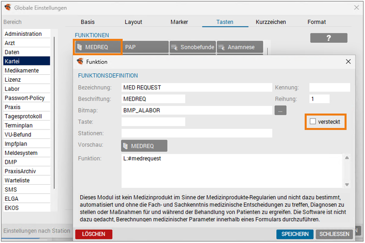The image size is (365, 243).
Task: Select Arzt in Bereich list
Action: tap(27, 43)
